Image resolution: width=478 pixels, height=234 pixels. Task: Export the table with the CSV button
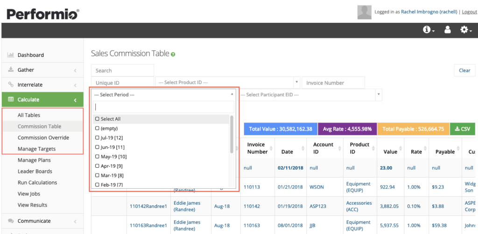tap(463, 129)
